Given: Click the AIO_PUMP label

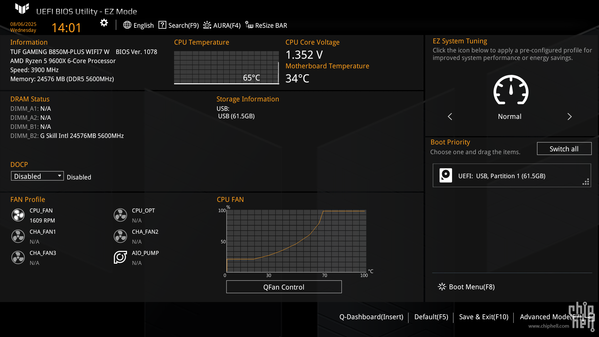Looking at the screenshot, I should pos(145,253).
